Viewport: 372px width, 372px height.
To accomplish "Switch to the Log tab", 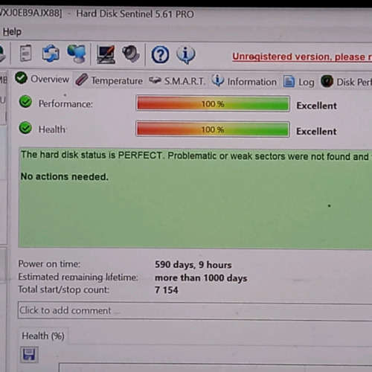I will click(x=299, y=82).
